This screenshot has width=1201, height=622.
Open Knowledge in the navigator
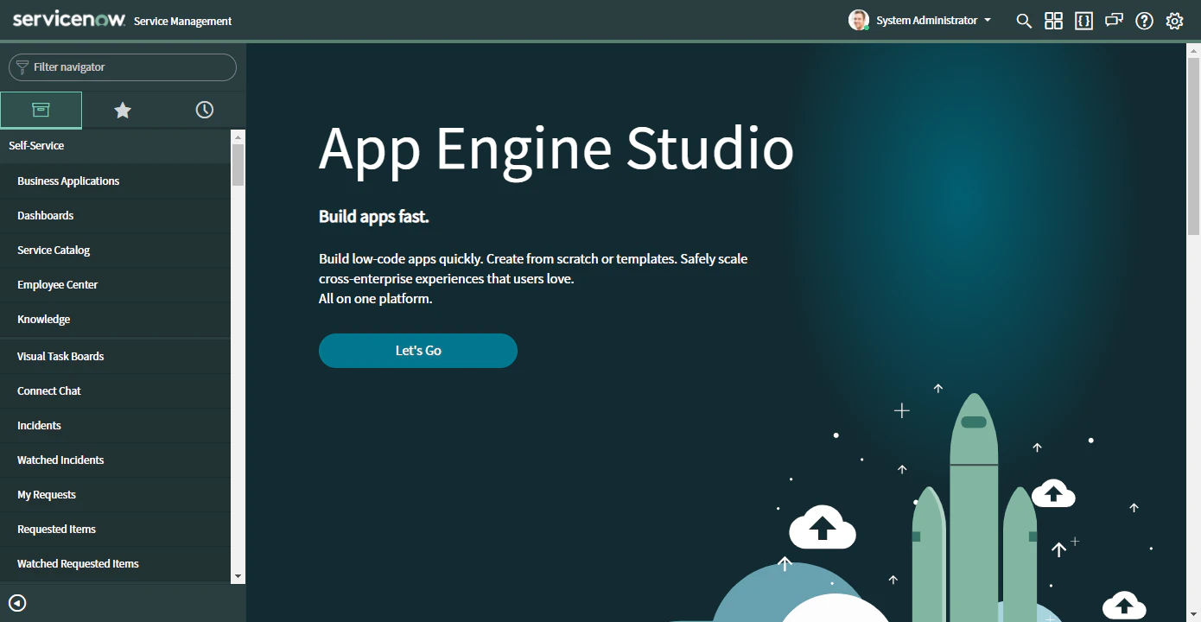tap(116, 320)
